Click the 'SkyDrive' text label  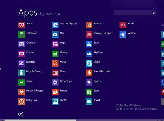(x=98, y=52)
